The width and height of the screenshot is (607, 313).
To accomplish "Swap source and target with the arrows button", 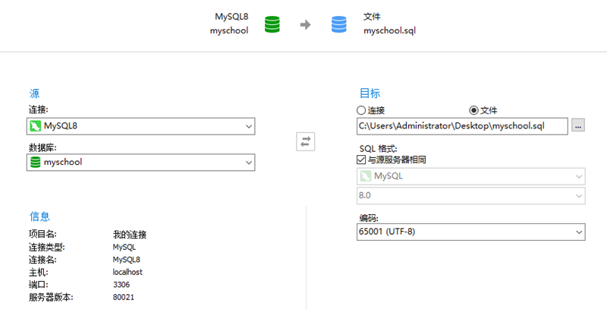I will click(x=305, y=141).
